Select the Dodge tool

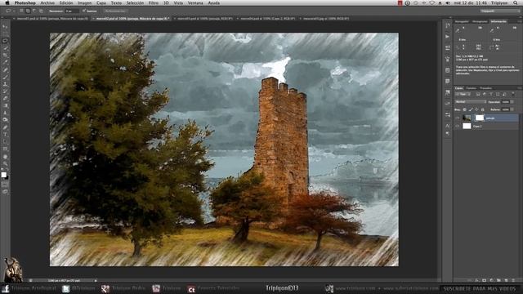(5, 120)
